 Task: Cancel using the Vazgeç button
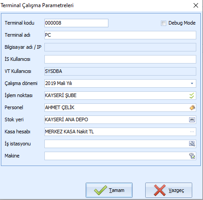pyautogui.click(x=168, y=190)
